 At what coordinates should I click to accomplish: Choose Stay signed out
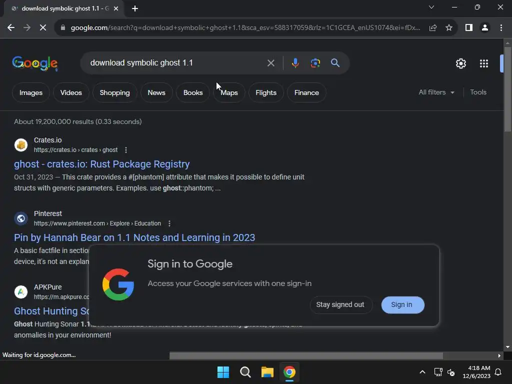[x=340, y=304]
